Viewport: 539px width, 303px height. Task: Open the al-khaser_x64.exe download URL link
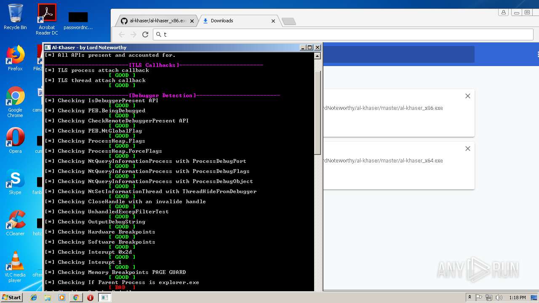point(383,161)
